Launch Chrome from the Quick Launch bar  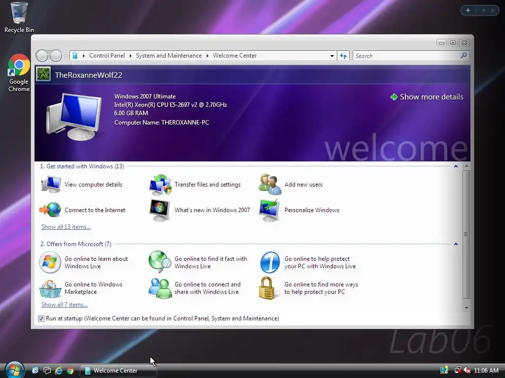tap(70, 371)
